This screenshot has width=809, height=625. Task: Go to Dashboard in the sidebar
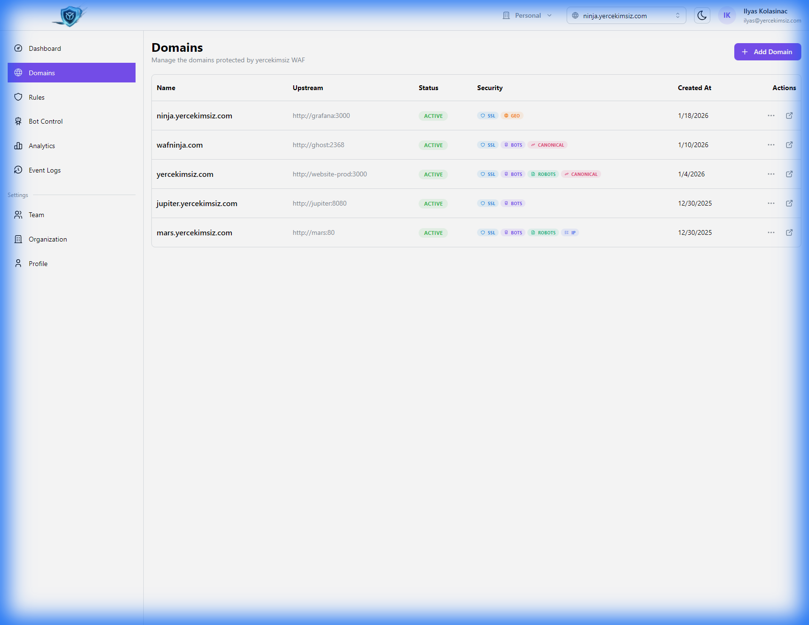pos(71,48)
